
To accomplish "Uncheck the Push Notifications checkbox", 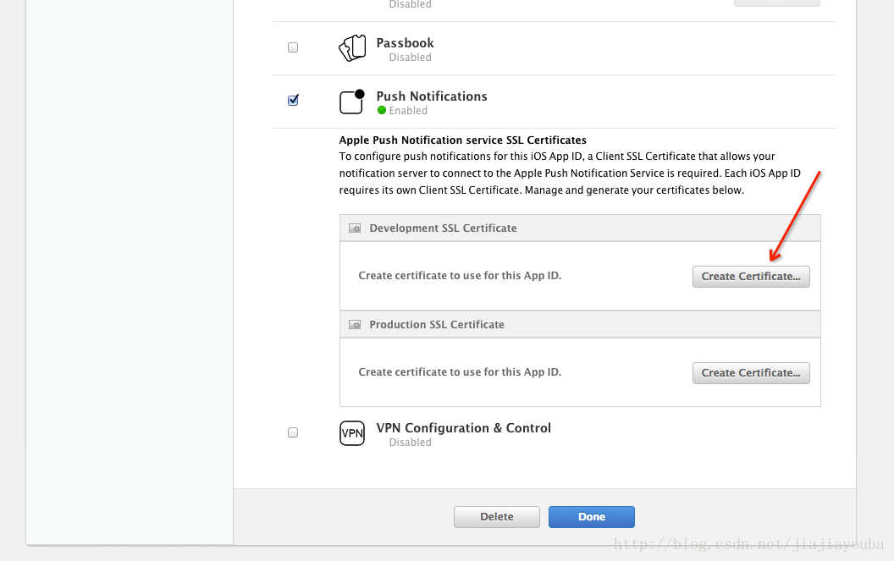I will (293, 100).
